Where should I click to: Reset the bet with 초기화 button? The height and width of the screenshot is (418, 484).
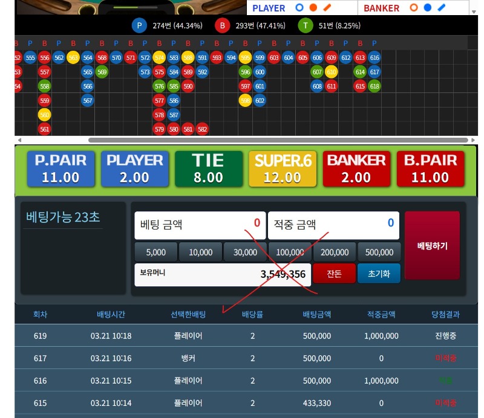tap(379, 274)
